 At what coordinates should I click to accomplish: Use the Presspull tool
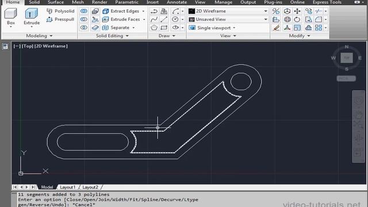(60, 19)
